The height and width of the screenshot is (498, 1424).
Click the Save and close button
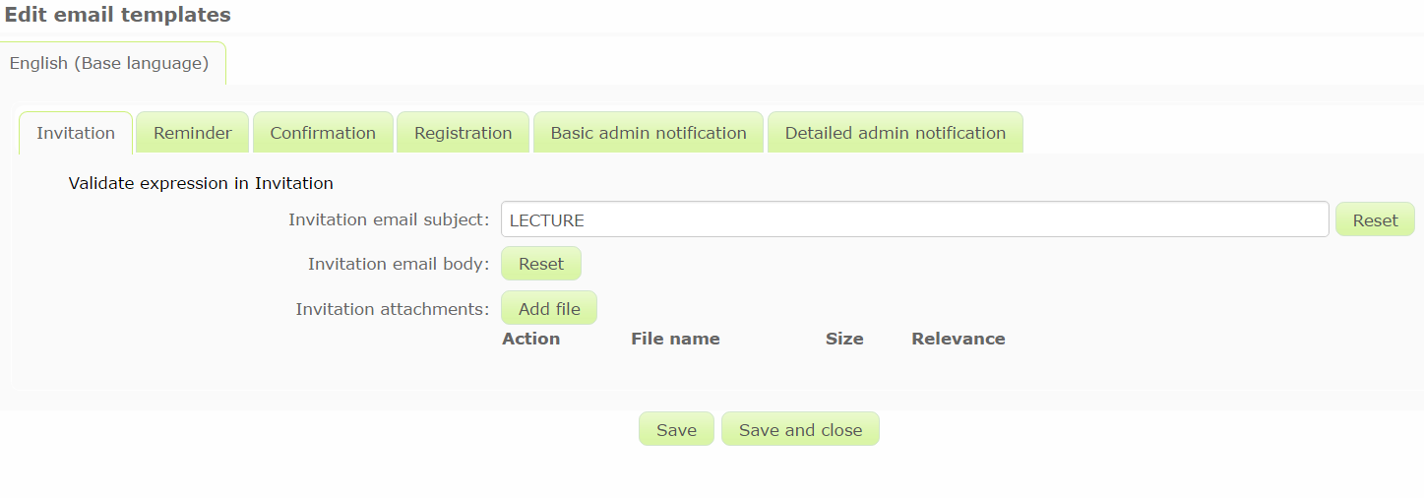pyautogui.click(x=800, y=429)
